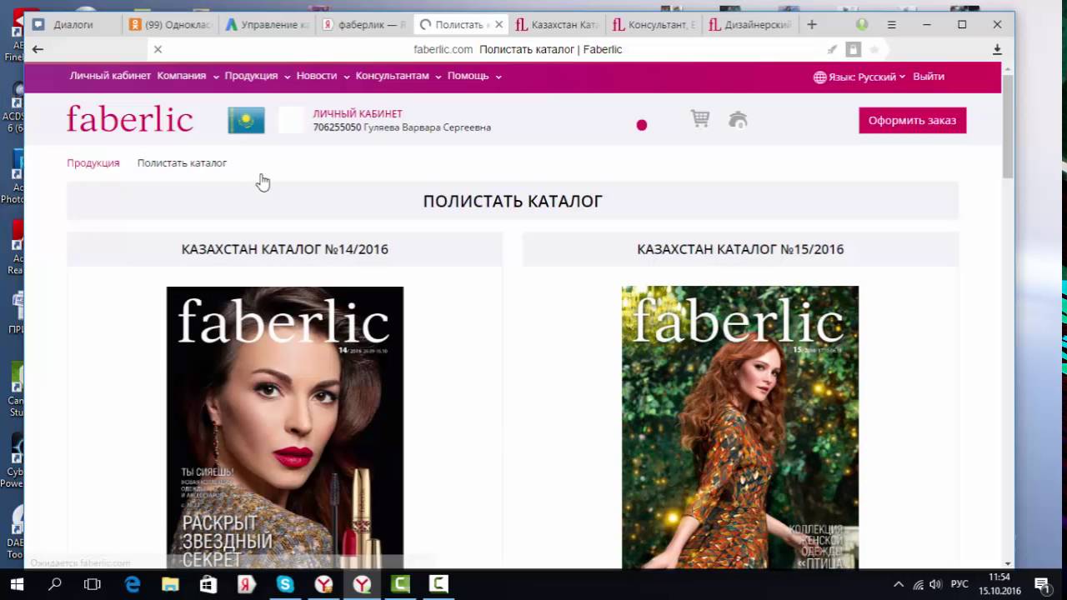The width and height of the screenshot is (1067, 600).
Task: Click КАЗАХСТАН КАТАЛОГ №14/2016 heading
Action: pos(285,249)
